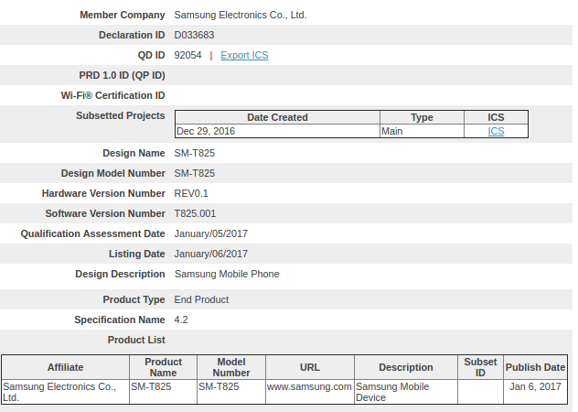Click the 'Hardware Version Number' label
The height and width of the screenshot is (412, 578).
[103, 193]
